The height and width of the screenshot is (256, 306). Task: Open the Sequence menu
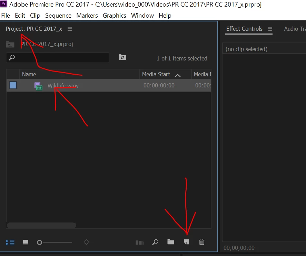click(58, 16)
